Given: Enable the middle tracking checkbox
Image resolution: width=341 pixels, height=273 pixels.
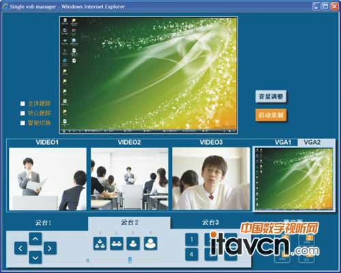Looking at the screenshot, I should [23, 113].
